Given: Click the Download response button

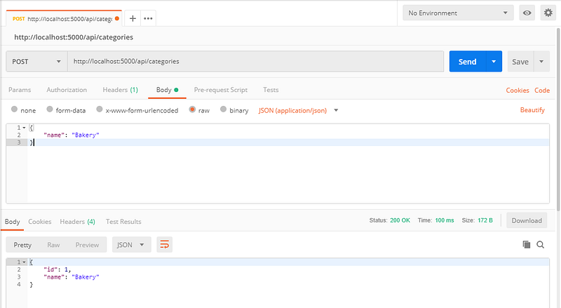Looking at the screenshot, I should tap(527, 220).
